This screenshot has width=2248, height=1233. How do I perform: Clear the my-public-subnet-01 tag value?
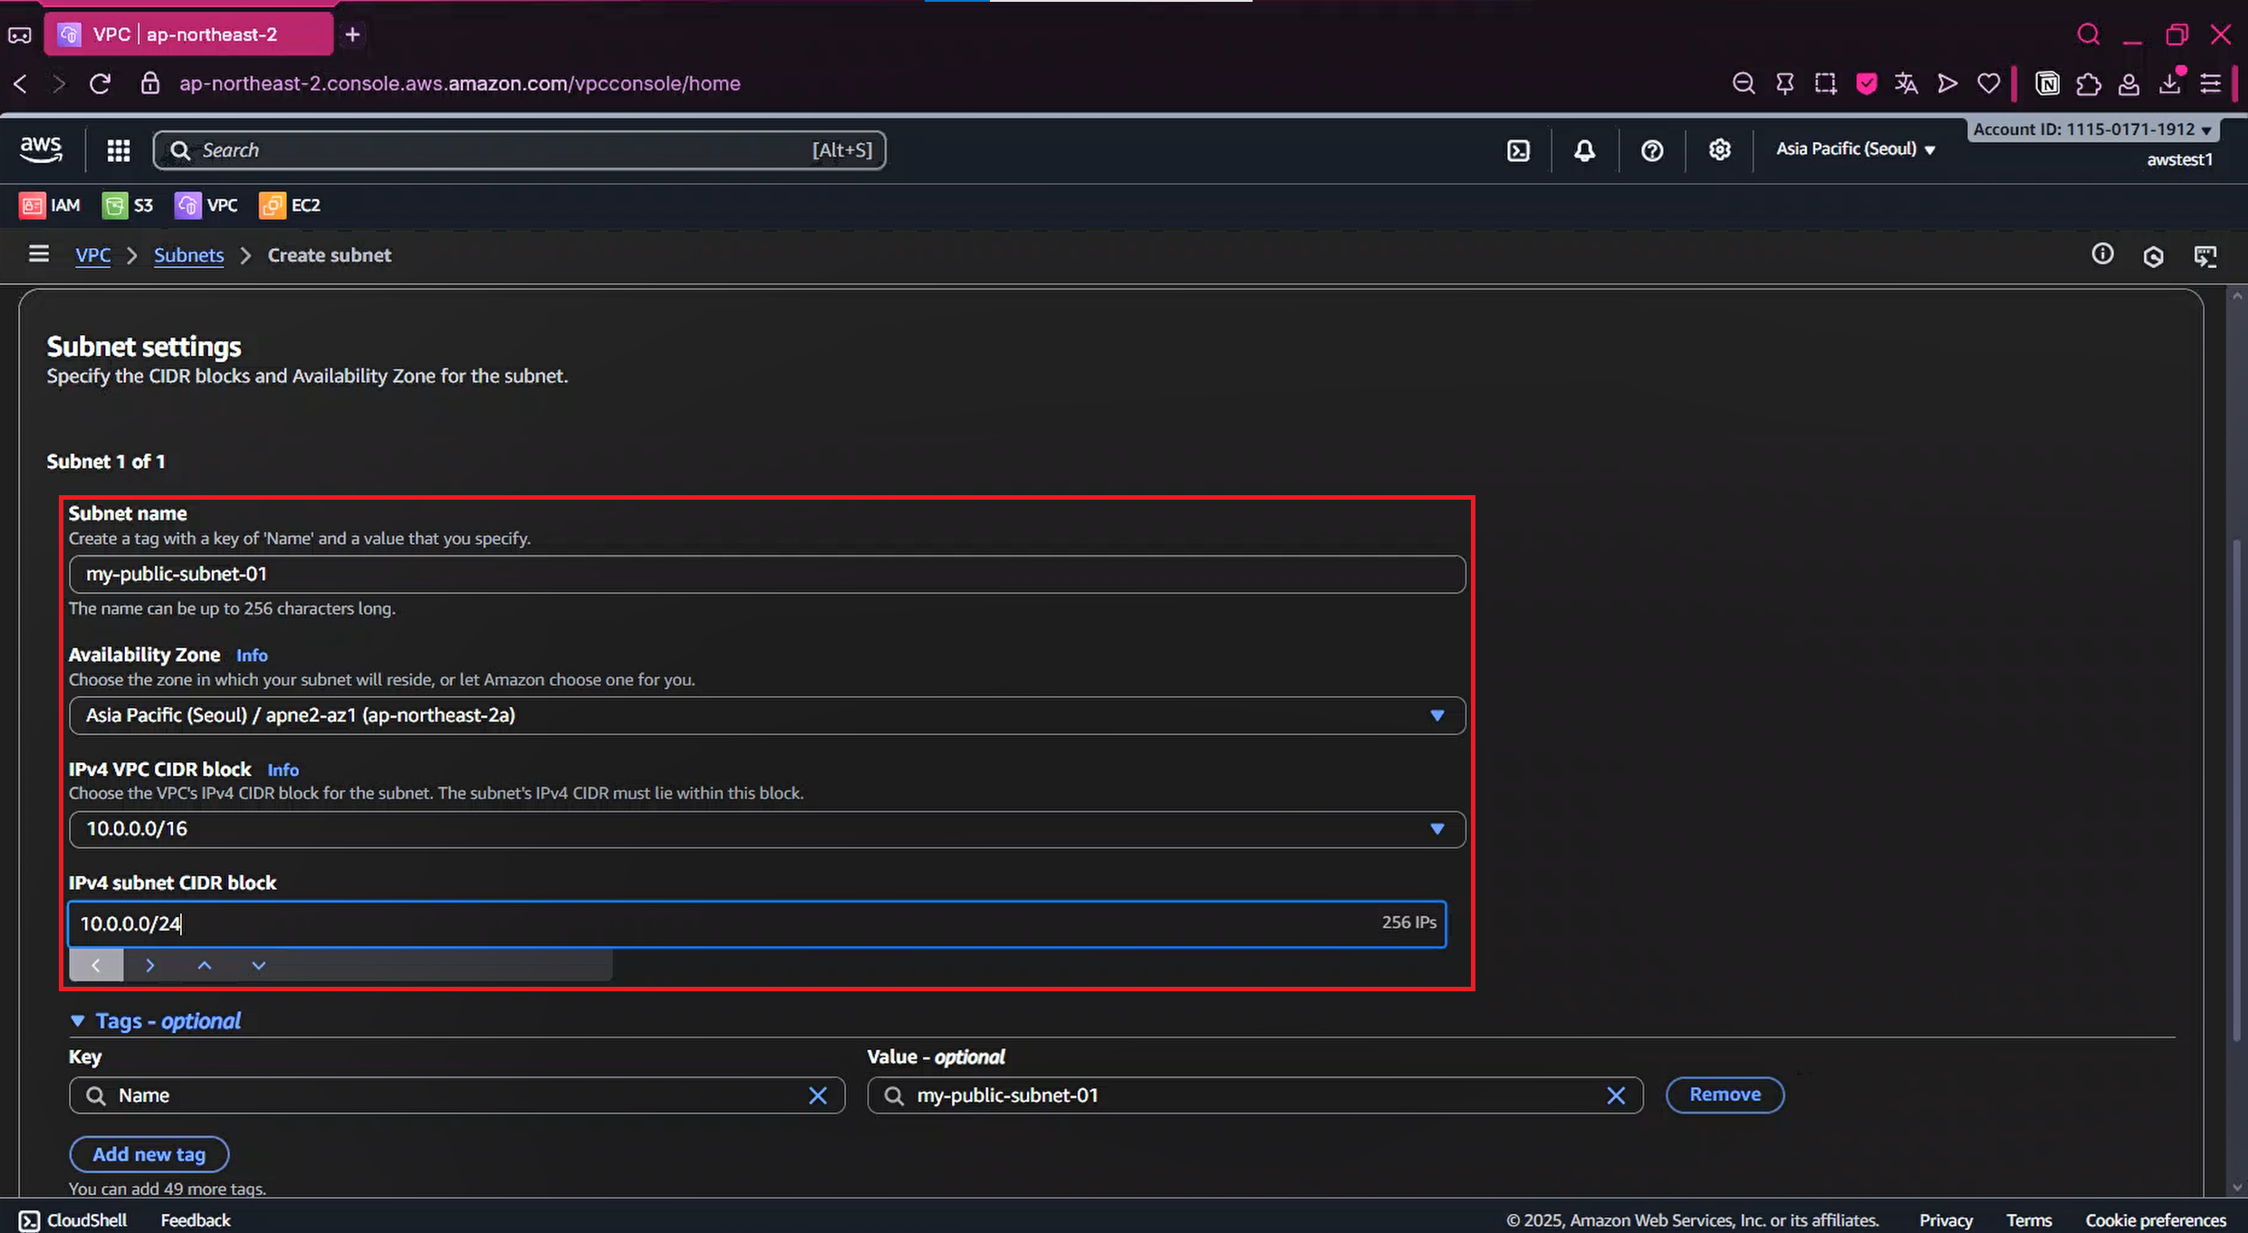1615,1095
